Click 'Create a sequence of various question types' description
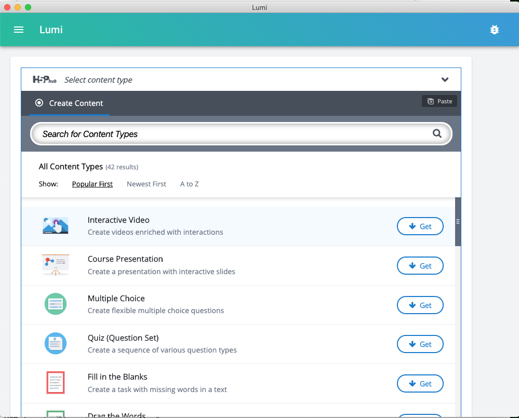519x418 pixels. click(162, 350)
